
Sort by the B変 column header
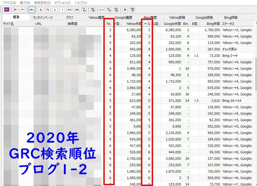pyautogui.click(x=195, y=24)
